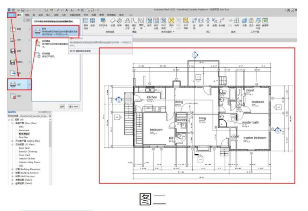Viewport: 308px width, 211px height.
Task: Select the Room Separator tool
Action: (156, 24)
